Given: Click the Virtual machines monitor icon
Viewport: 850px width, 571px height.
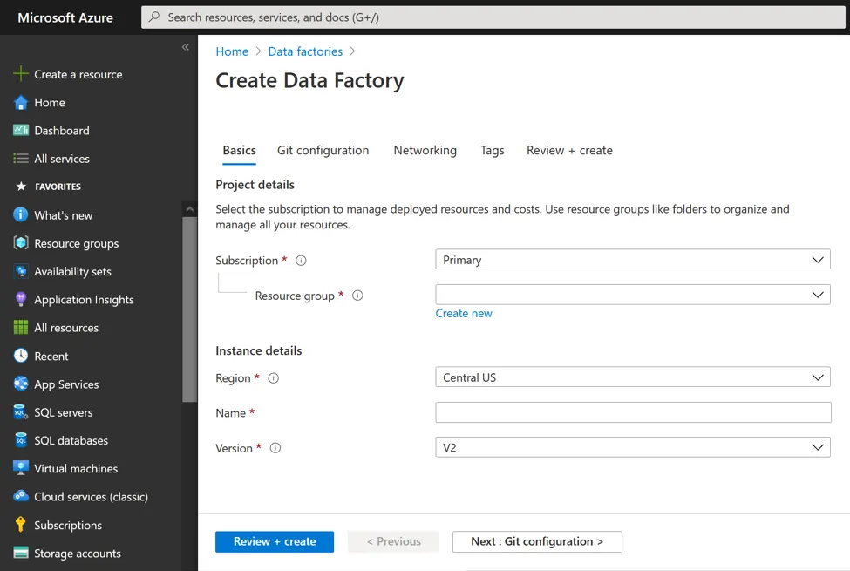Looking at the screenshot, I should (x=21, y=468).
